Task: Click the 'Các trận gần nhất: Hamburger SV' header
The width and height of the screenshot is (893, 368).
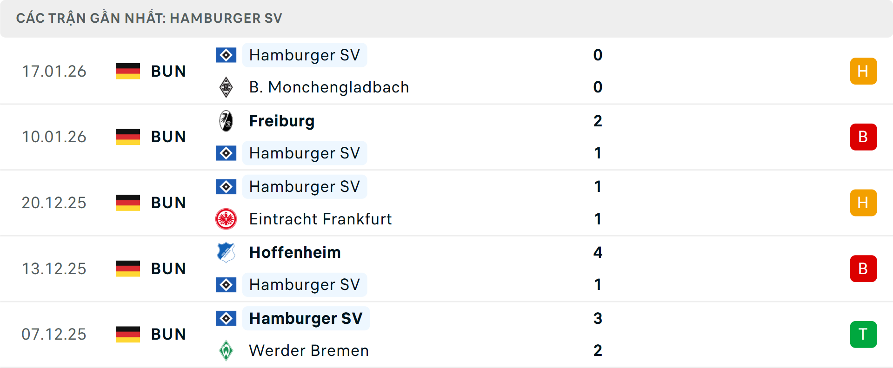Action: 149,18
